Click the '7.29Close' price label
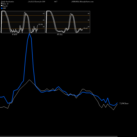The image size is (137, 137). (x=124, y=104)
